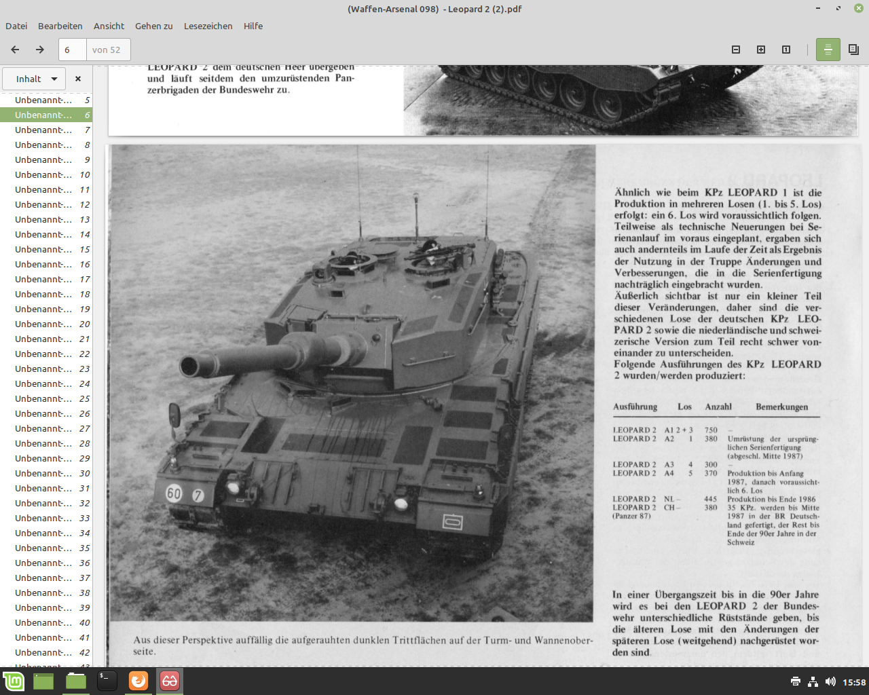Image resolution: width=869 pixels, height=695 pixels.
Task: Open the Ansicht menu
Action: pos(109,26)
